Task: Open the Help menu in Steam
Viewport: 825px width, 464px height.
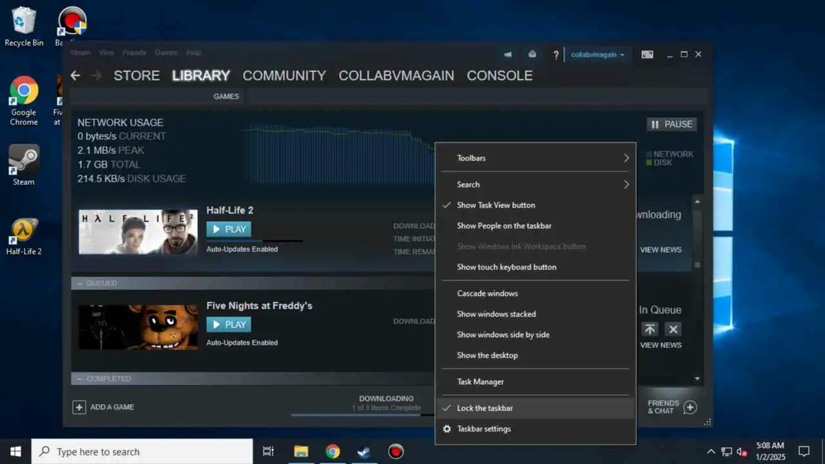Action: pyautogui.click(x=193, y=53)
